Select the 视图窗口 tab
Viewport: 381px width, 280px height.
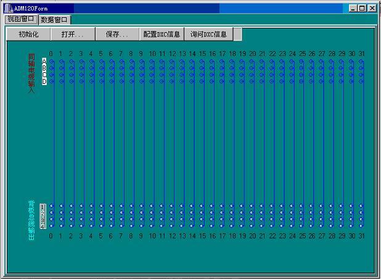[22, 19]
